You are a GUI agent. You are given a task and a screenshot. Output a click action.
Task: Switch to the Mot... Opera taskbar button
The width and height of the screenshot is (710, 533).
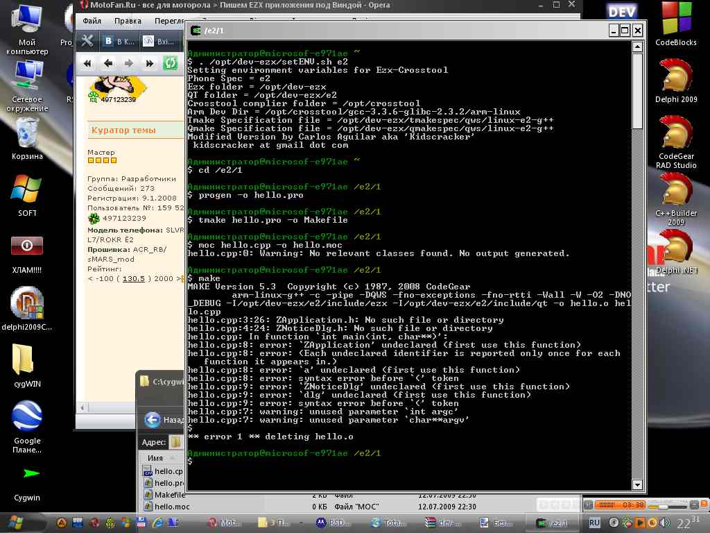click(x=225, y=523)
